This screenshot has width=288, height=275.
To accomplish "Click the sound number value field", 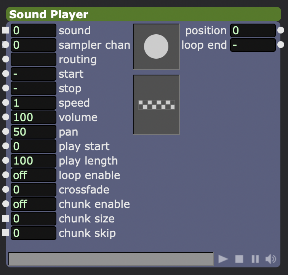I will [34, 30].
